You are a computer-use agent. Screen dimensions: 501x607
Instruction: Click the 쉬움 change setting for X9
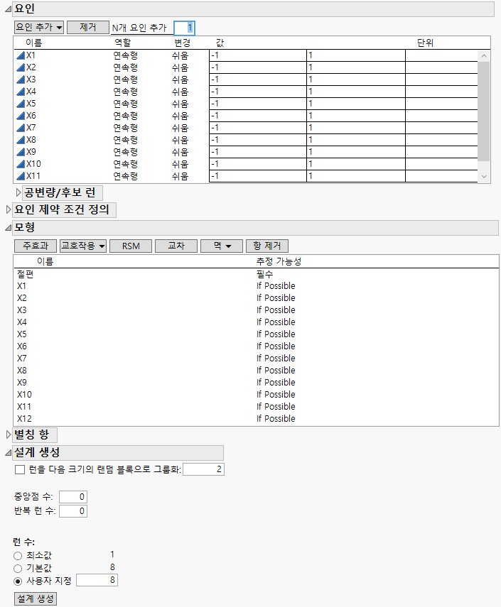pyautogui.click(x=181, y=152)
